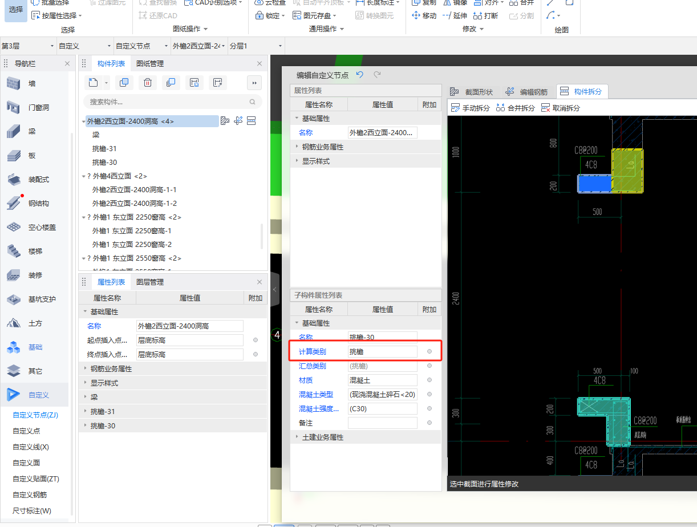Click the inter-layer copy stacked-squares icon

pos(171,83)
